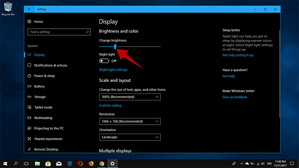This screenshot has width=299, height=168.
Task: Open the text size scaling dropdown
Action: 130,97
